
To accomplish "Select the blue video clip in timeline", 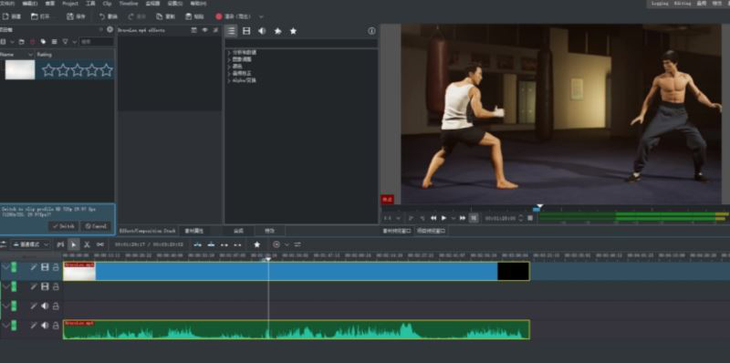I will (296, 271).
